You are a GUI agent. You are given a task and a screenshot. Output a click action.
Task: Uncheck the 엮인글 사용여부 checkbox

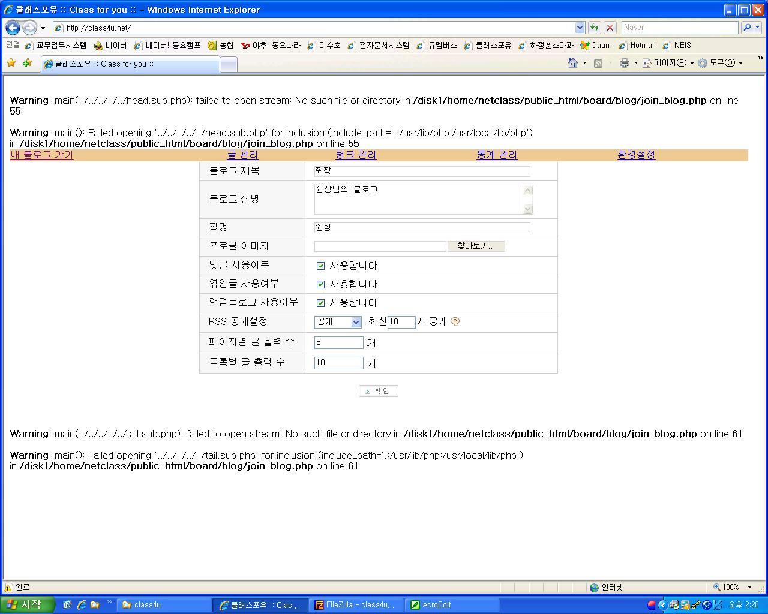pyautogui.click(x=320, y=284)
